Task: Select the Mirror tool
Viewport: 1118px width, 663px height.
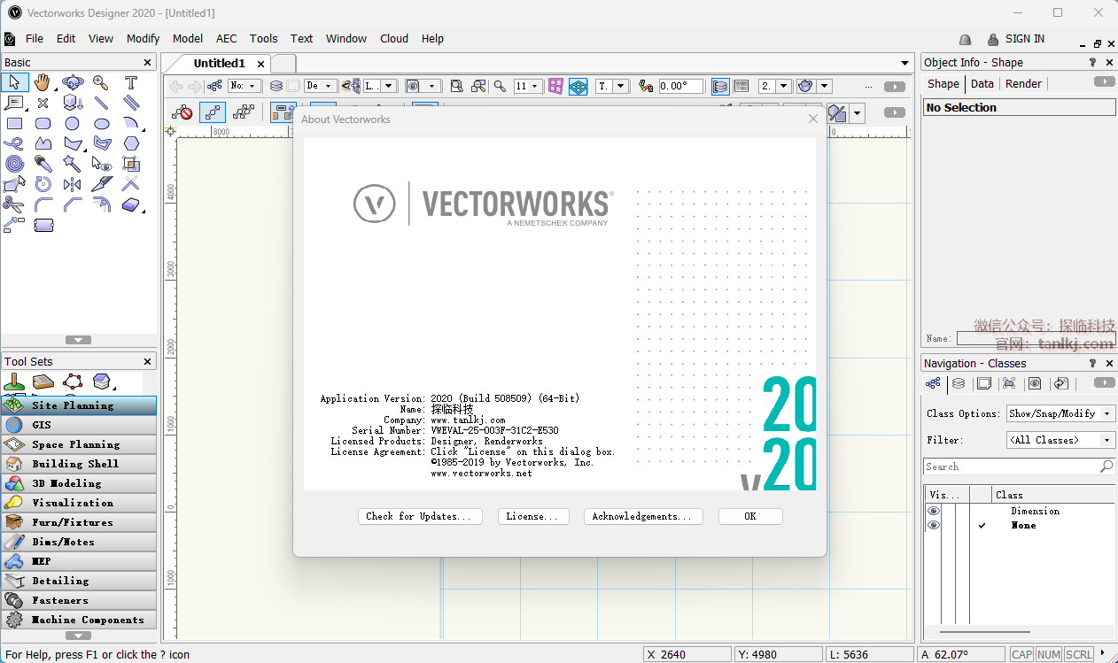Action: point(72,184)
